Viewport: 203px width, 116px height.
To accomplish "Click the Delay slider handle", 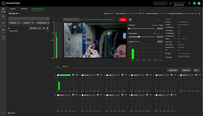I will (129, 29).
